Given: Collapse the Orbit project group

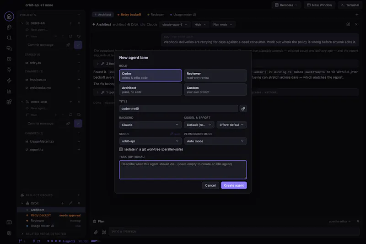Looking at the screenshot, I should 22,203.
